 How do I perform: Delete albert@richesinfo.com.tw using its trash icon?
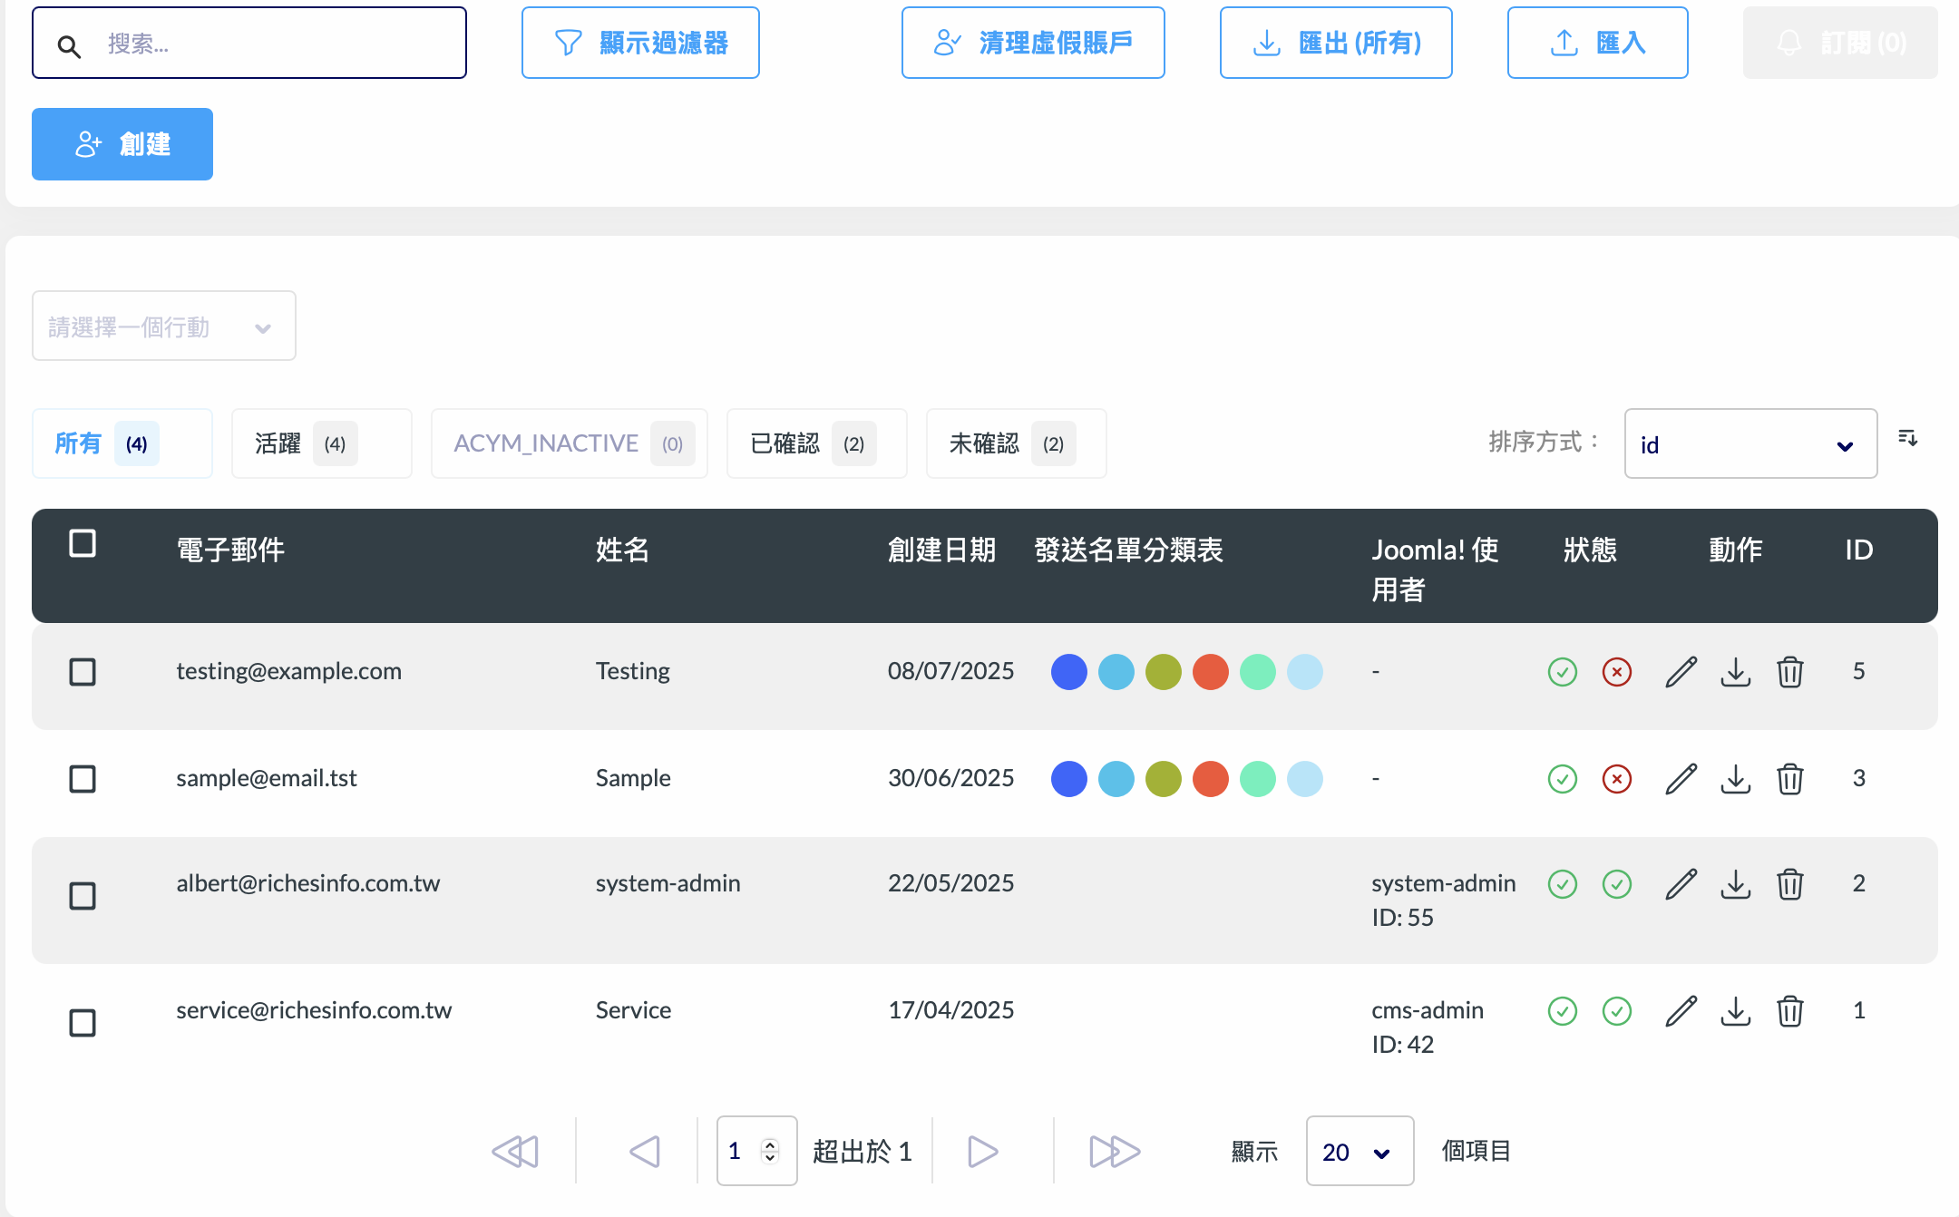coord(1789,884)
